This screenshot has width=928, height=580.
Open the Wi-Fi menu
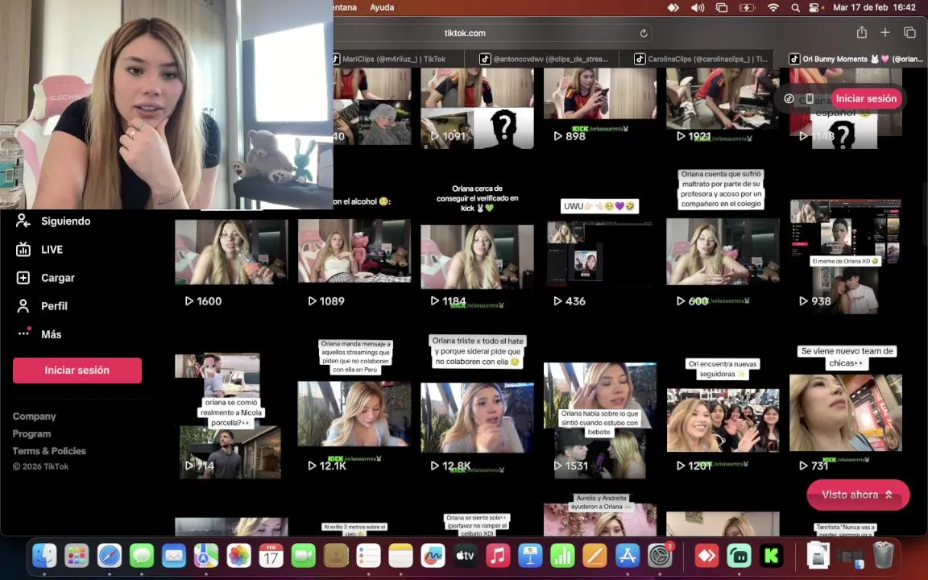[773, 8]
